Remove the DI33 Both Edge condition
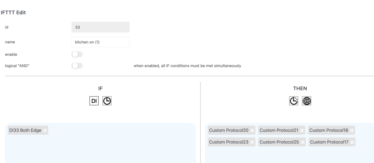 [x=45, y=131]
